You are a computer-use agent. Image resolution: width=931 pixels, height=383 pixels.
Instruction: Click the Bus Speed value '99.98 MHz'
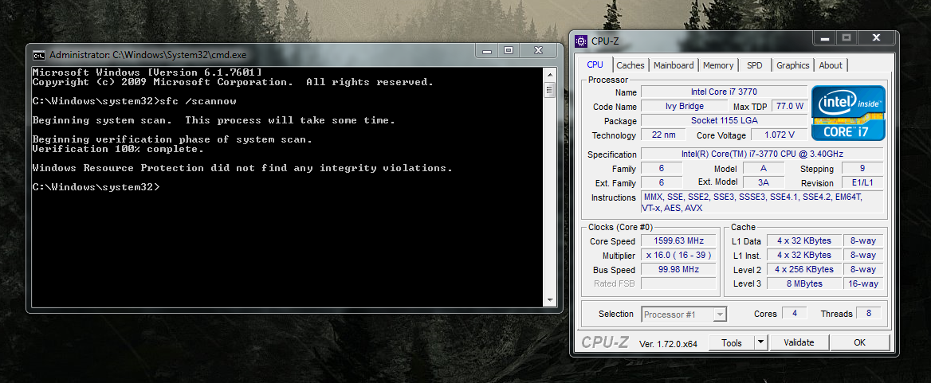[x=678, y=269]
